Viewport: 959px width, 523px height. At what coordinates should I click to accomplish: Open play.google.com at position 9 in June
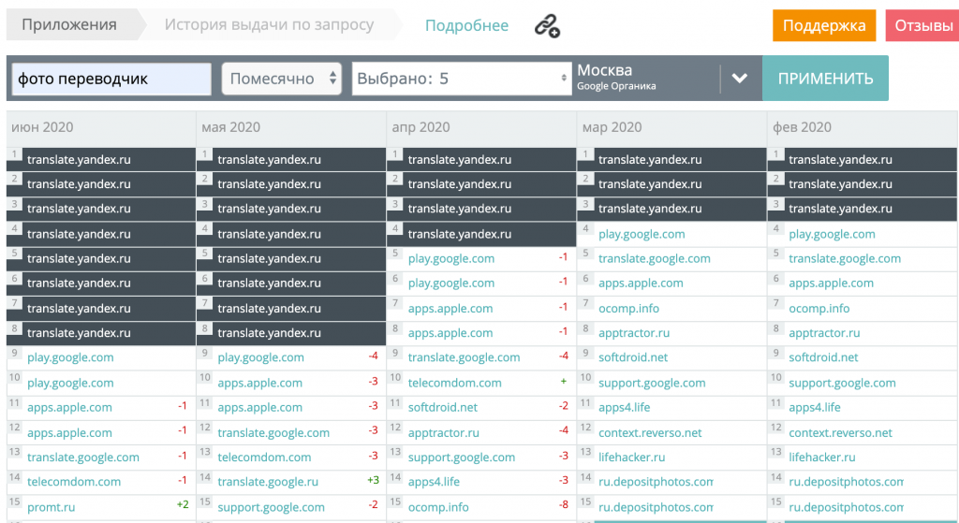tap(70, 357)
